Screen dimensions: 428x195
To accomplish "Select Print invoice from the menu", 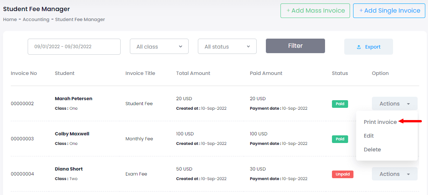I will (x=380, y=122).
